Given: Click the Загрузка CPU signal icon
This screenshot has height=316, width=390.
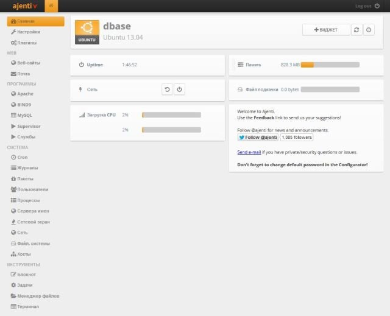Looking at the screenshot, I should [82, 115].
